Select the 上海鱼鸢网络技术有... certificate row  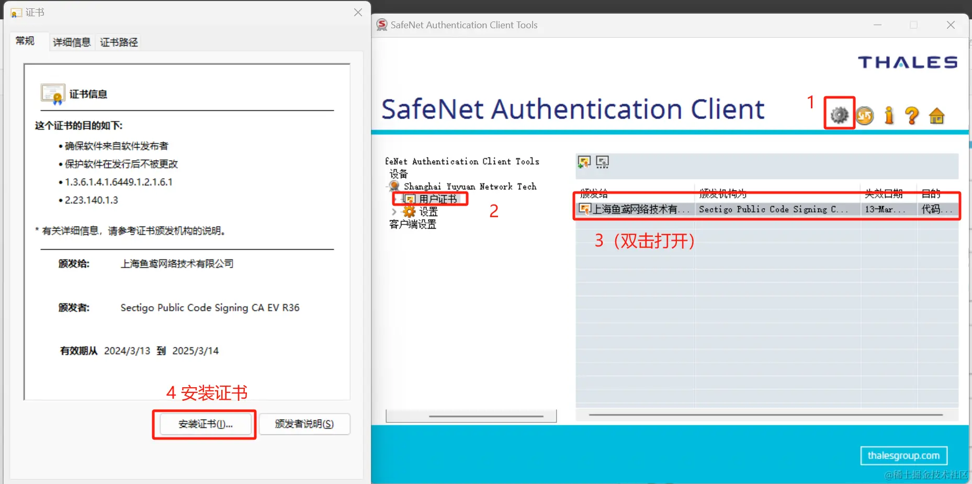[x=767, y=209]
